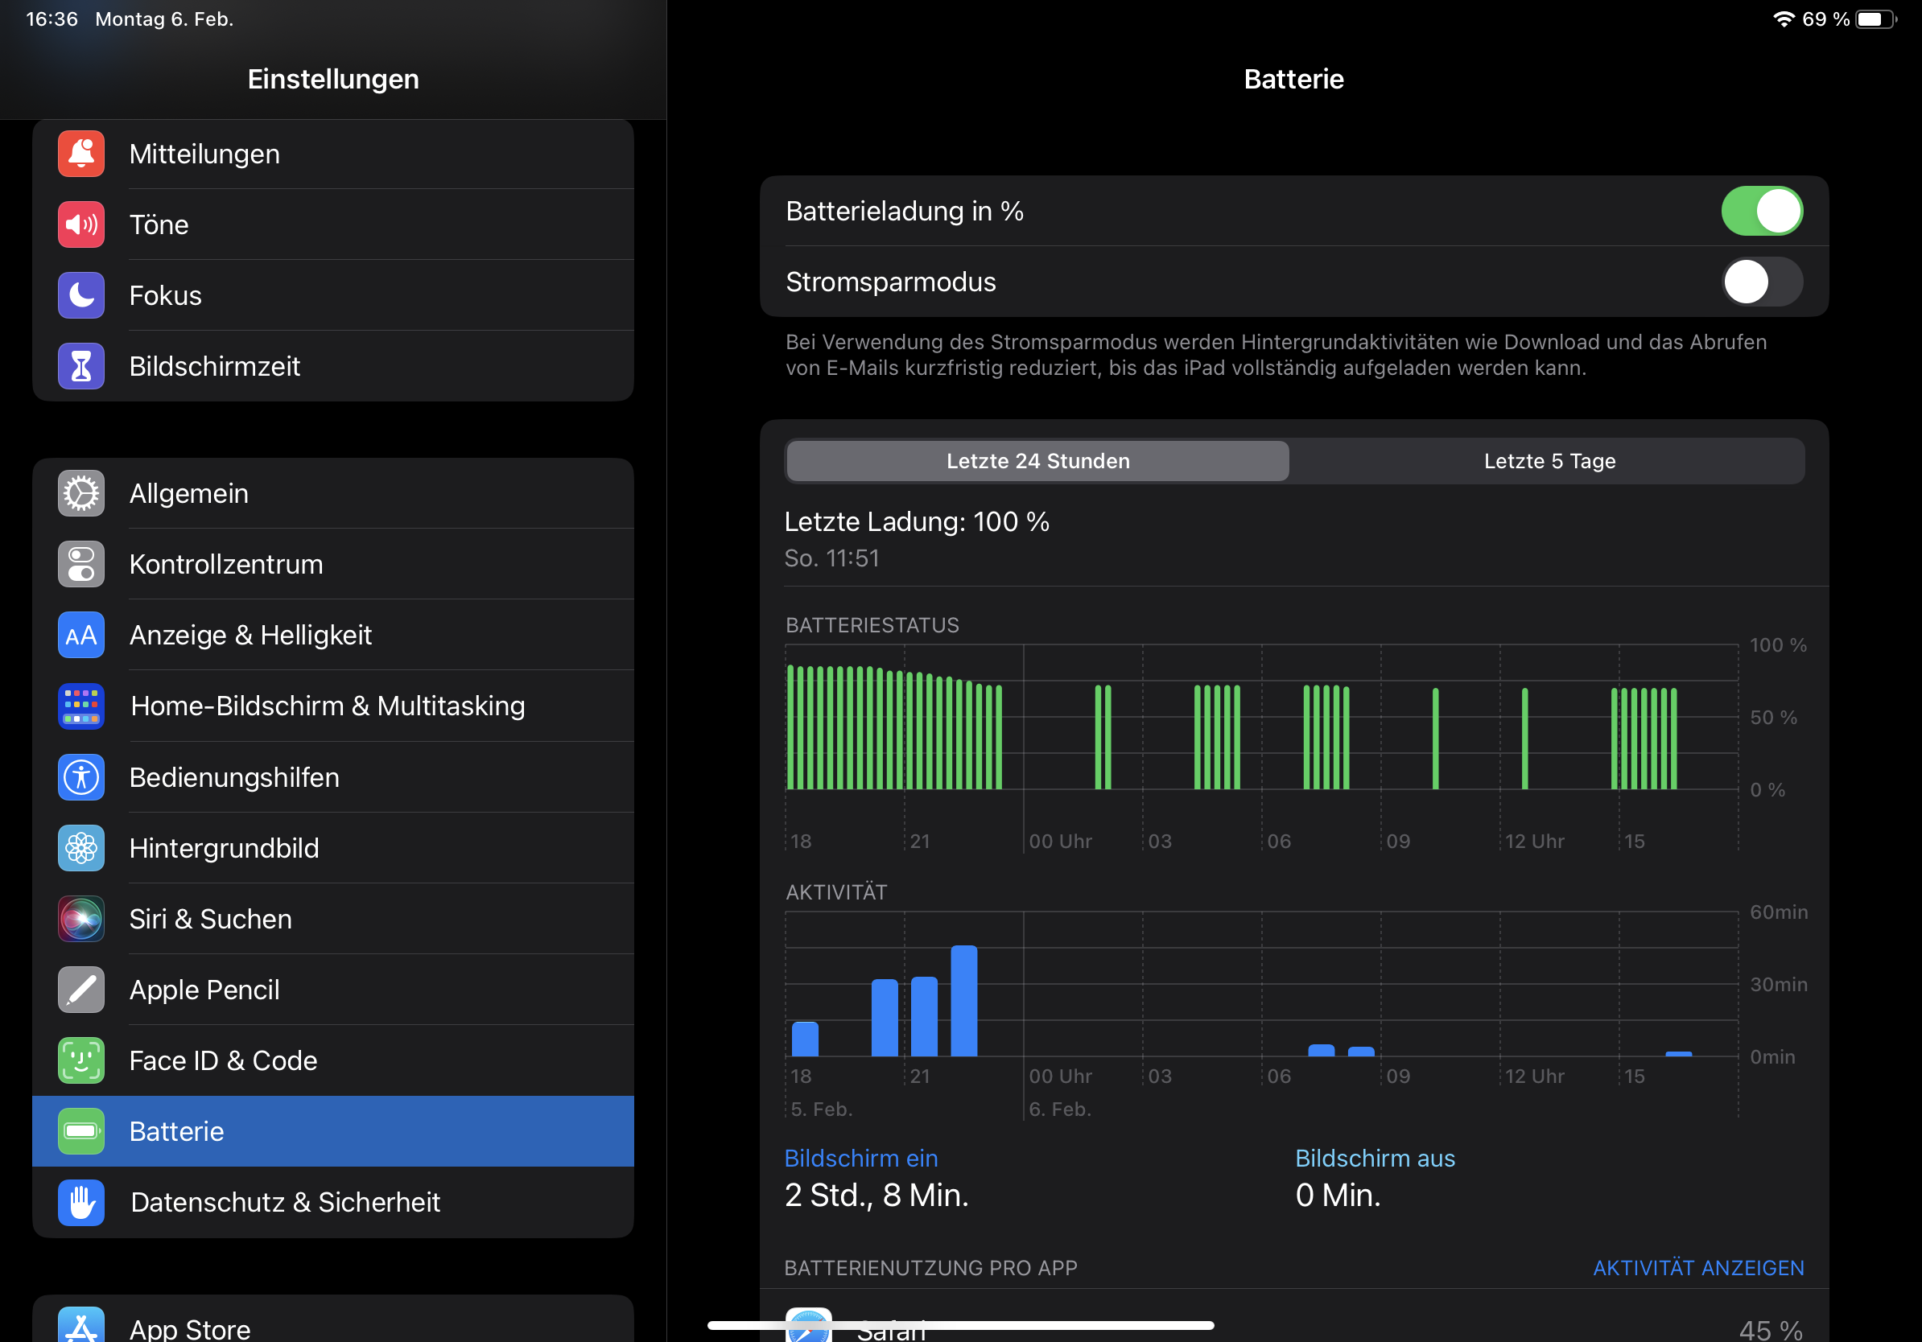Enable the Stromsparmodus switch
The height and width of the screenshot is (1342, 1922).
[x=1761, y=282]
